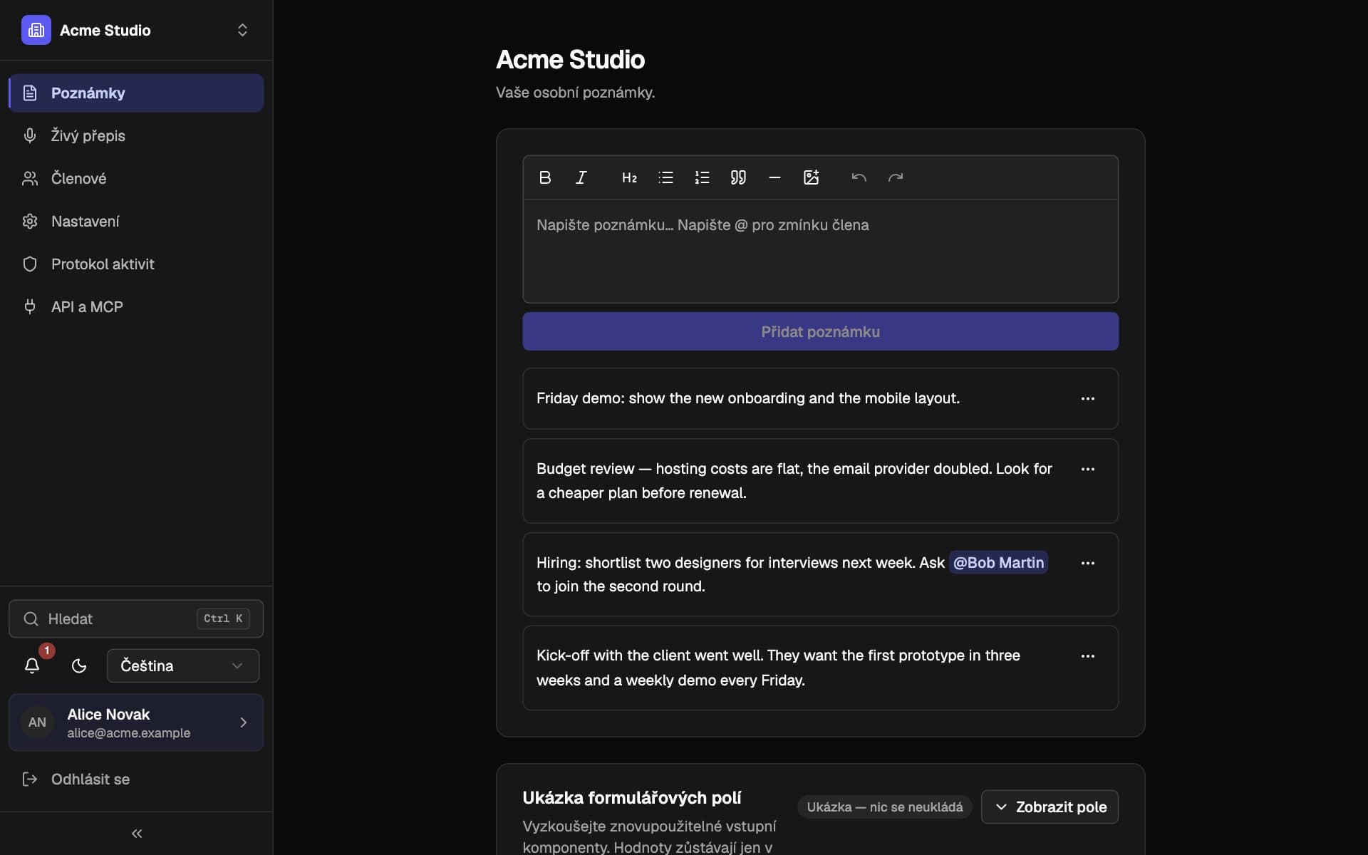Apply H2 heading style
The width and height of the screenshot is (1368, 855).
tap(629, 177)
